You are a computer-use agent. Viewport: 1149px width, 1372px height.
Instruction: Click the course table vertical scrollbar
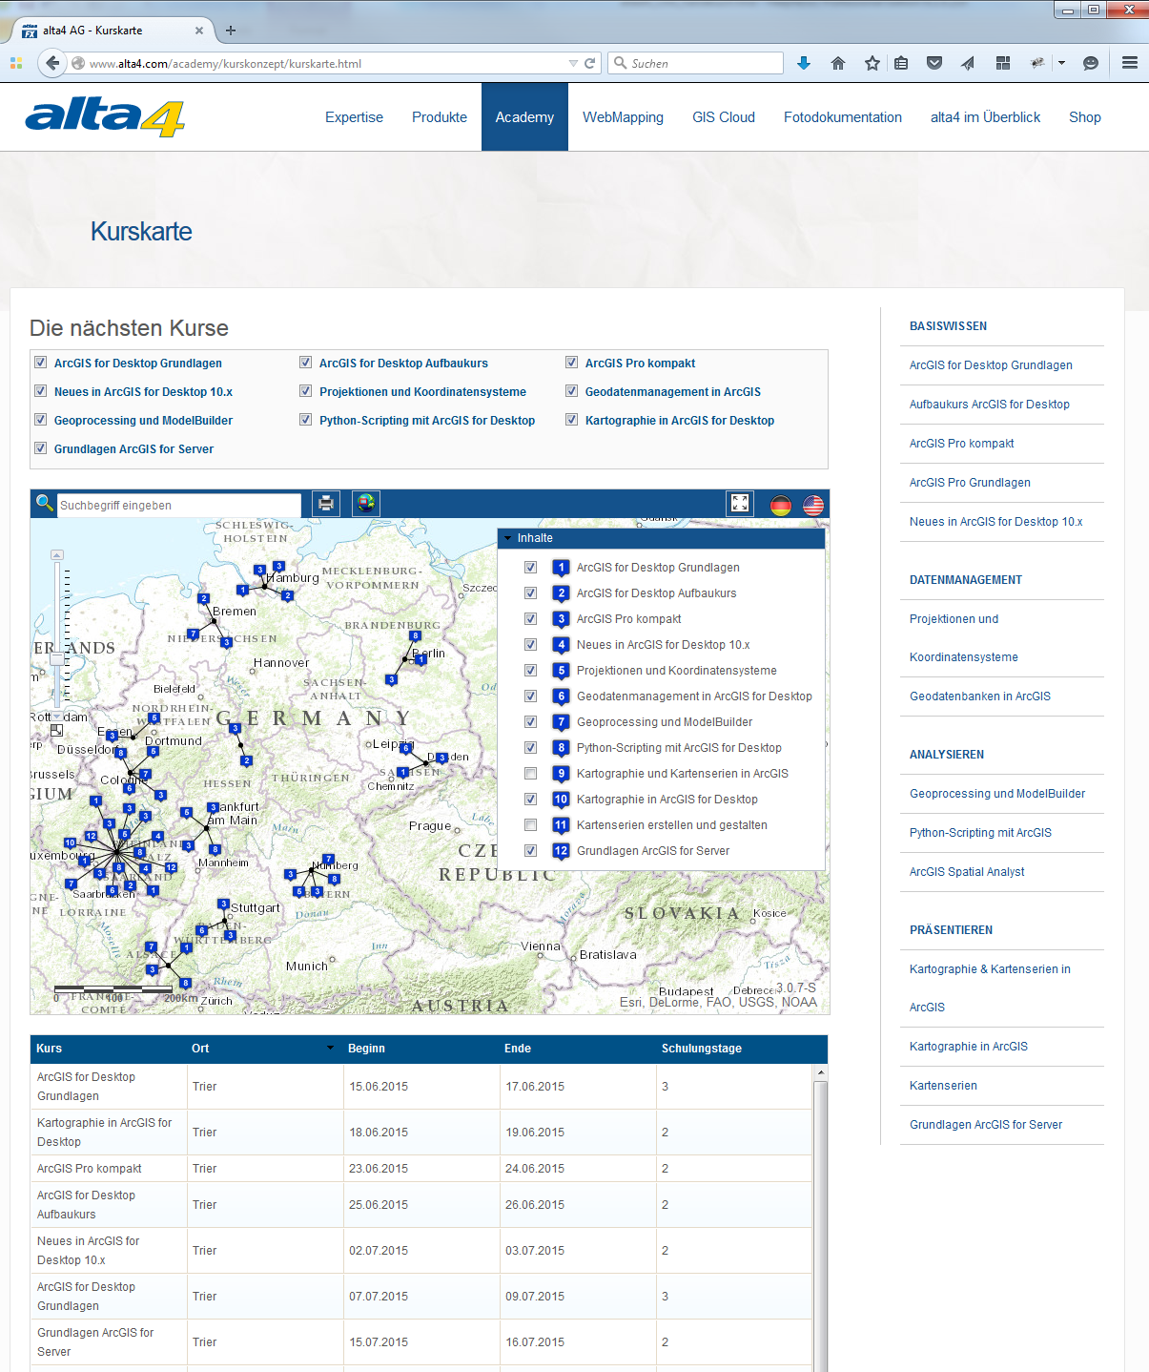(821, 1218)
